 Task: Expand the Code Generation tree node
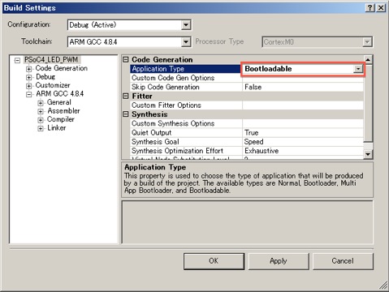point(28,69)
